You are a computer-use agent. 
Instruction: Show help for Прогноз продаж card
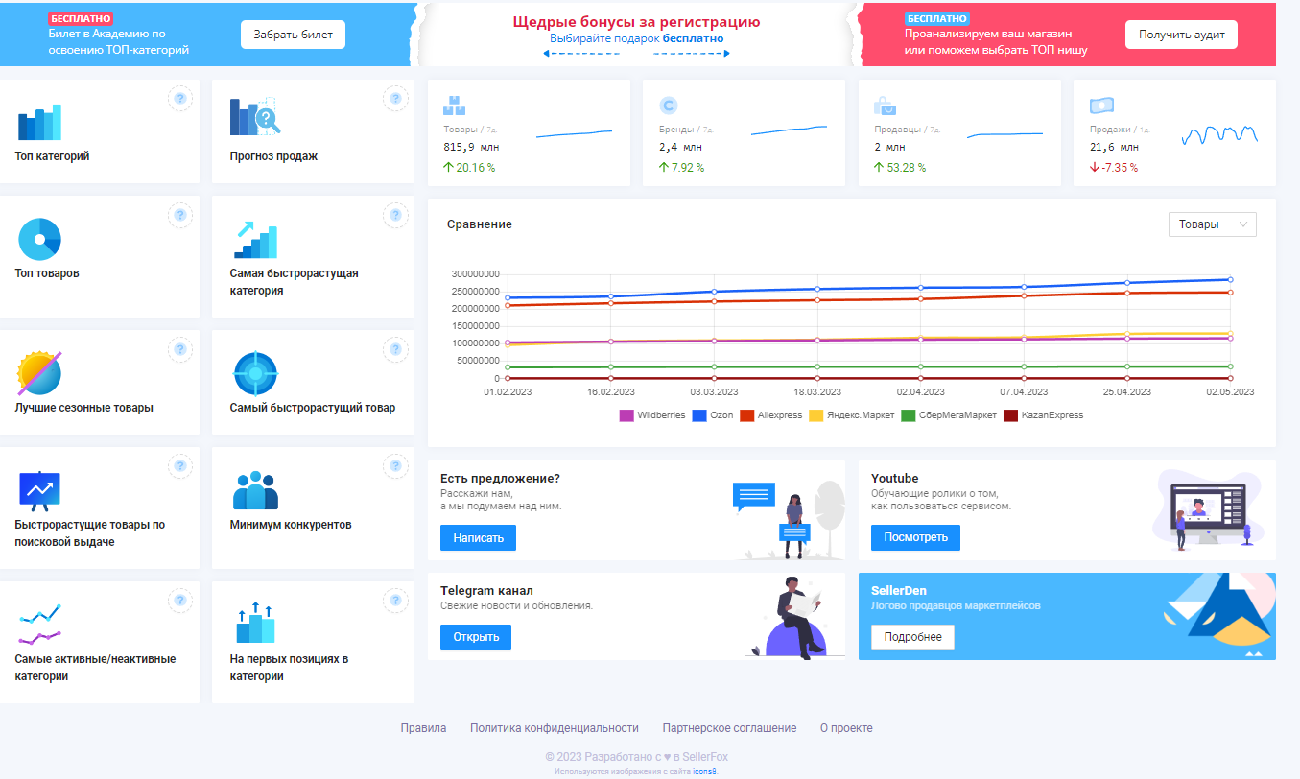396,99
